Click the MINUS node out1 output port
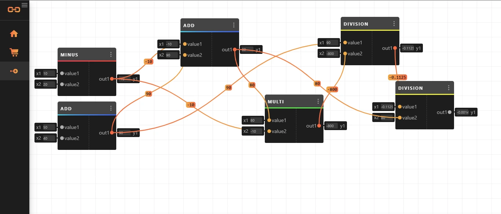This screenshot has width=501, height=214. tap(112, 79)
